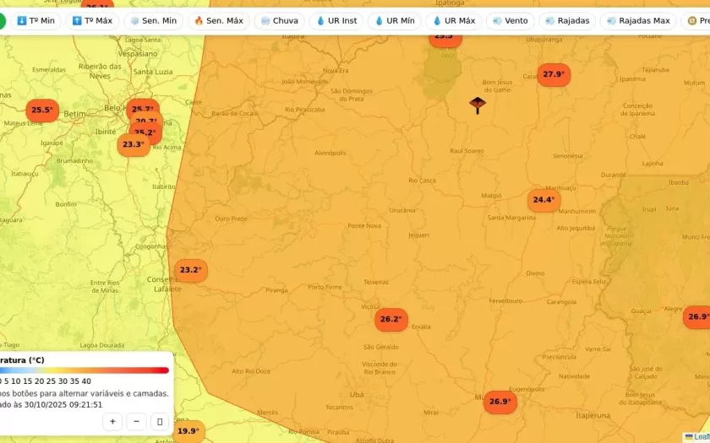Click the map zoom in plus button
This screenshot has width=710, height=443.
pos(112,421)
